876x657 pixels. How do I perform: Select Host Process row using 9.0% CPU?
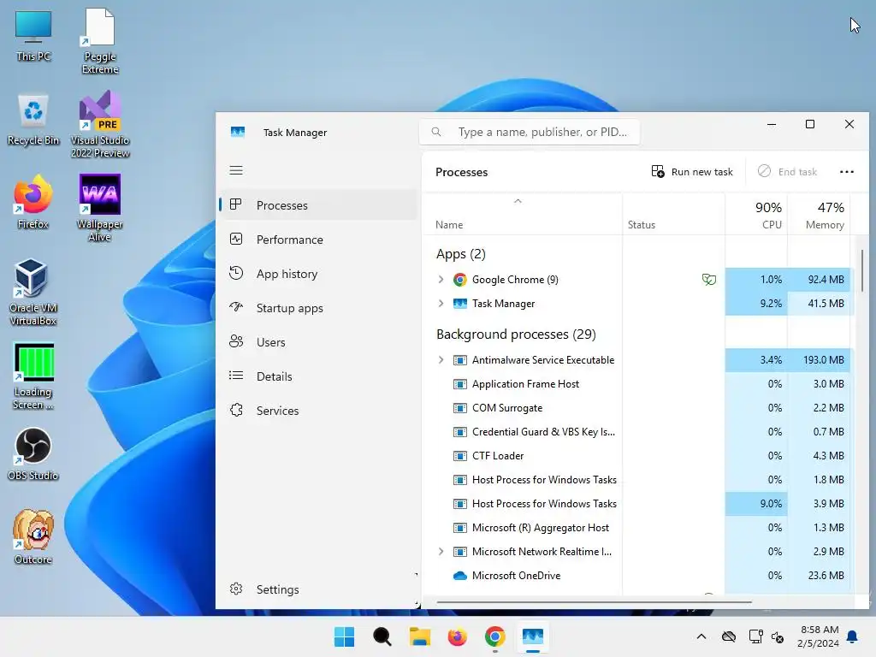(x=638, y=503)
